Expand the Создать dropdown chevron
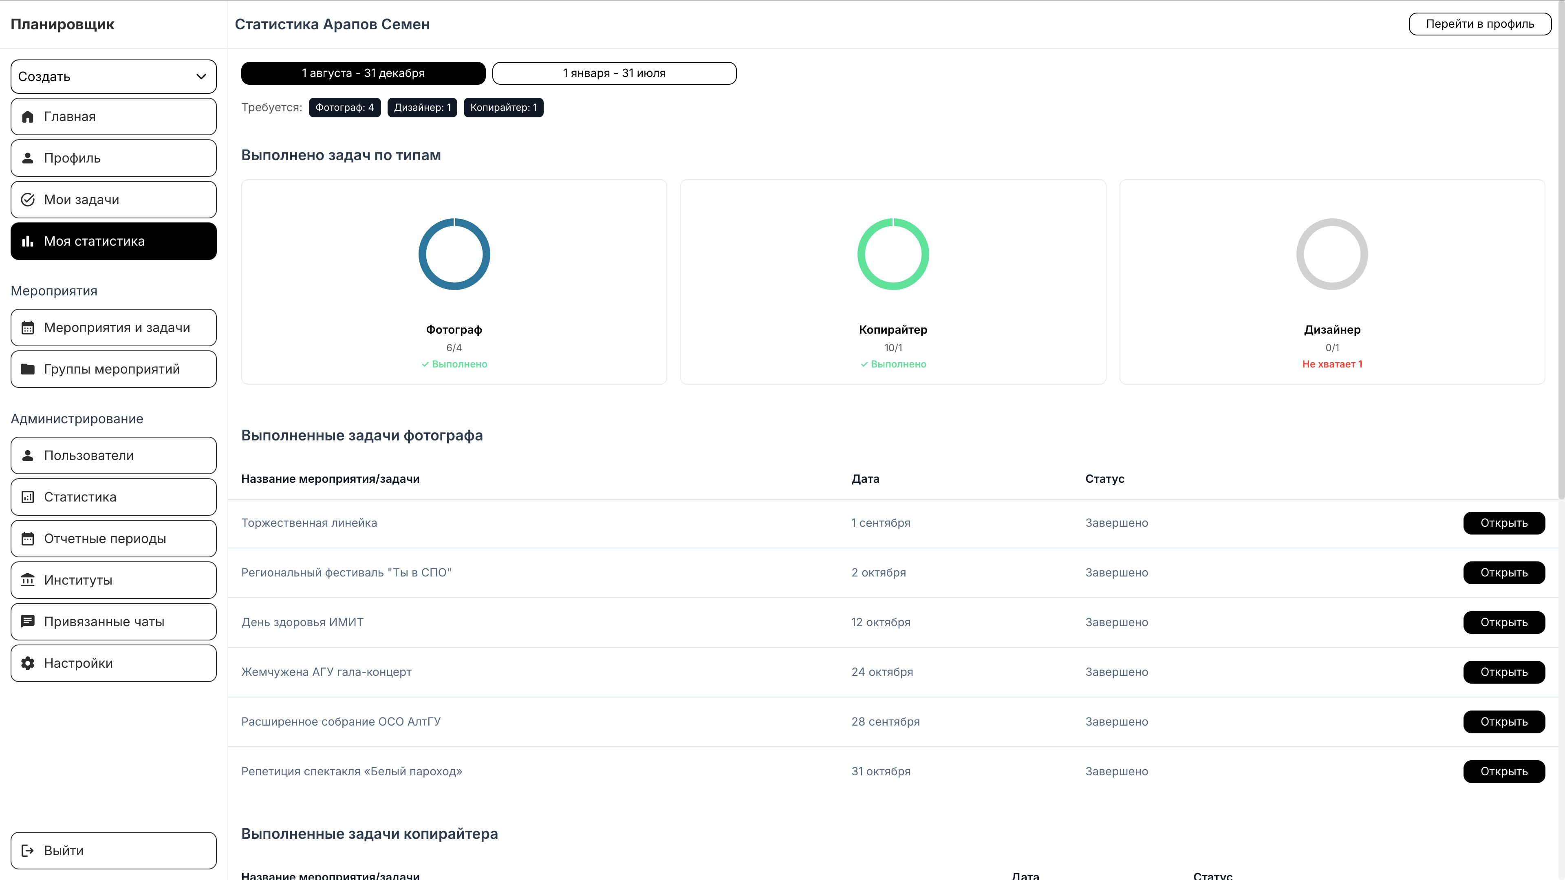This screenshot has width=1565, height=880. 201,77
